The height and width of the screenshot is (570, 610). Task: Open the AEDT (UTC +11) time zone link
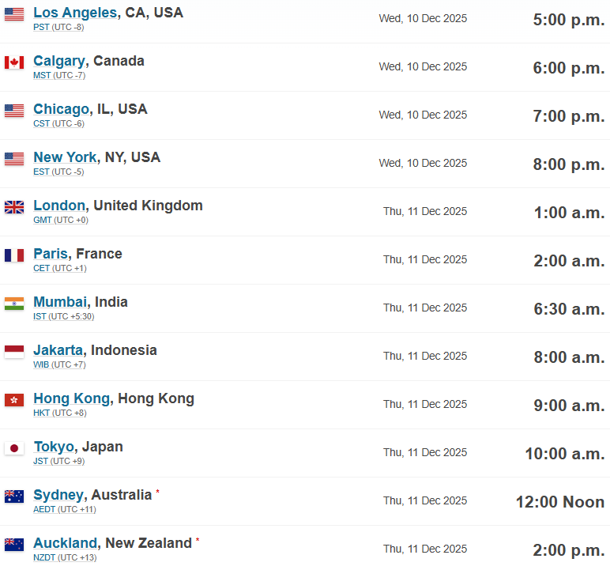point(65,509)
